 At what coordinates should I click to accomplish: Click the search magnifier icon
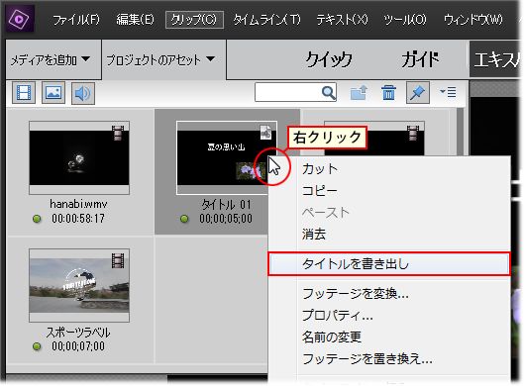(329, 93)
